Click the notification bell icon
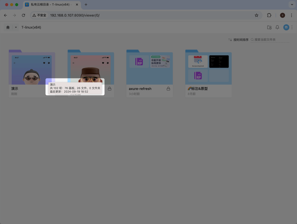The width and height of the screenshot is (297, 224). pos(277,27)
